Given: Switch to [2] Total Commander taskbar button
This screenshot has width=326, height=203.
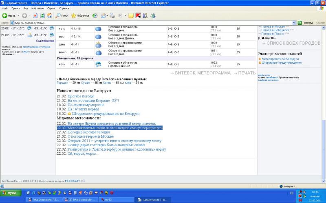Looking at the screenshot, I should click(x=80, y=200).
